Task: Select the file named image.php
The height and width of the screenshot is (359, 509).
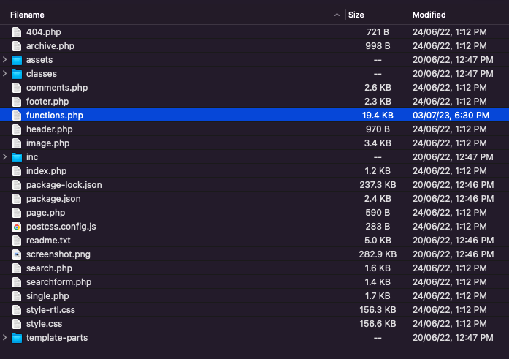Action: click(x=48, y=143)
